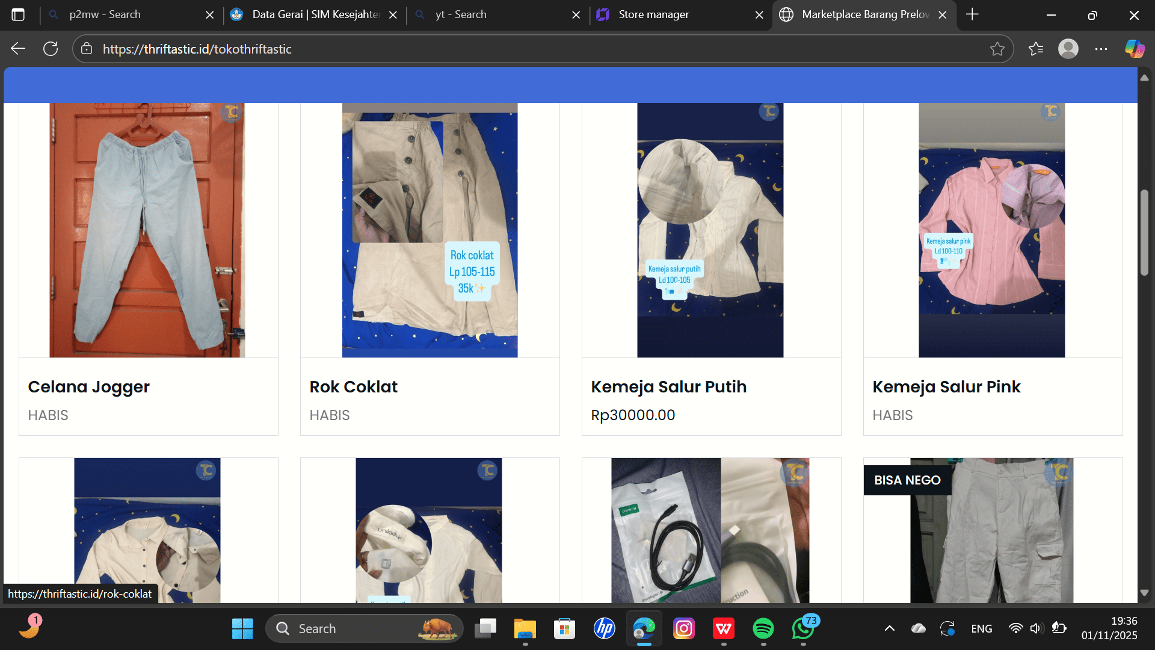Open Copilot sidebar
Image resolution: width=1155 pixels, height=650 pixels.
coord(1135,49)
